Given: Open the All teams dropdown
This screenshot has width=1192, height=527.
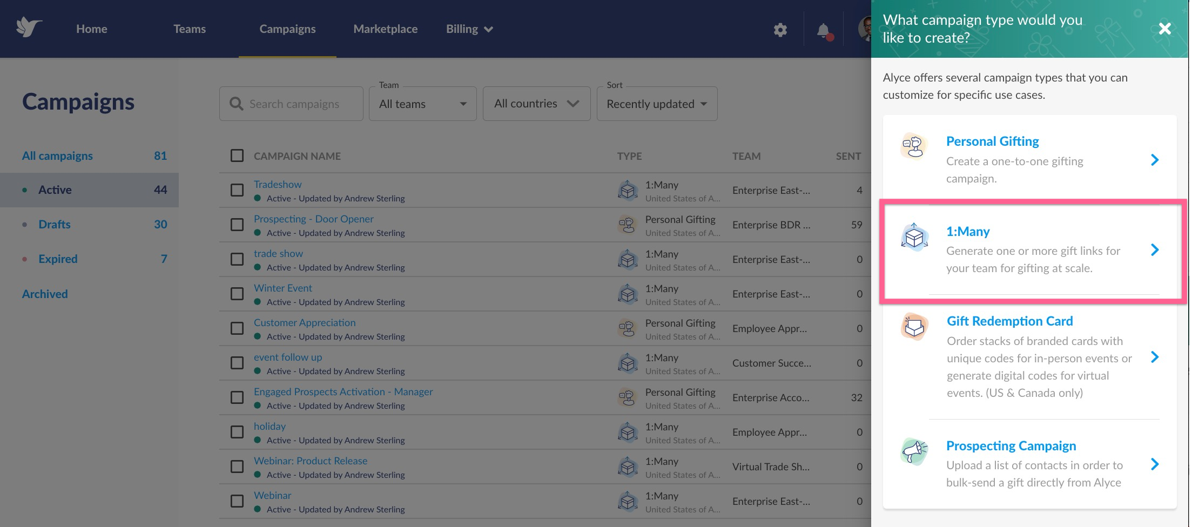Looking at the screenshot, I should click(423, 104).
